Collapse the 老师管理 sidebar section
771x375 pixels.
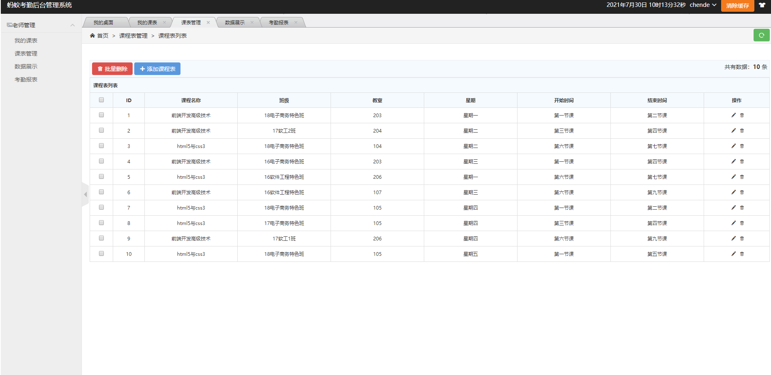(x=73, y=25)
